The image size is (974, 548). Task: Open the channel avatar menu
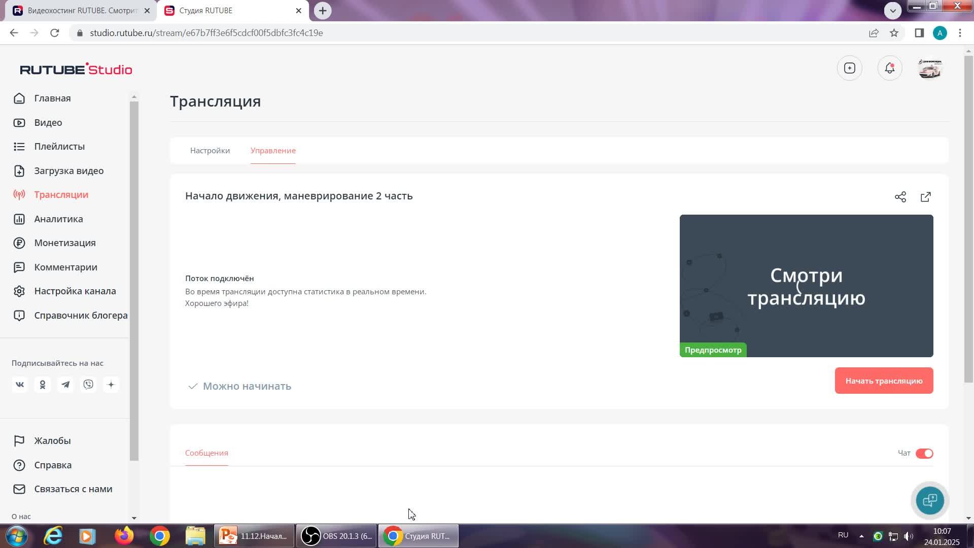click(x=930, y=68)
